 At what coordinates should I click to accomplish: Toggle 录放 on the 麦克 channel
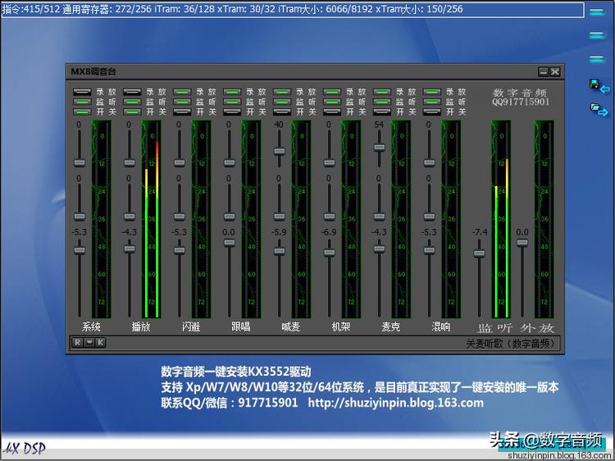(x=382, y=92)
